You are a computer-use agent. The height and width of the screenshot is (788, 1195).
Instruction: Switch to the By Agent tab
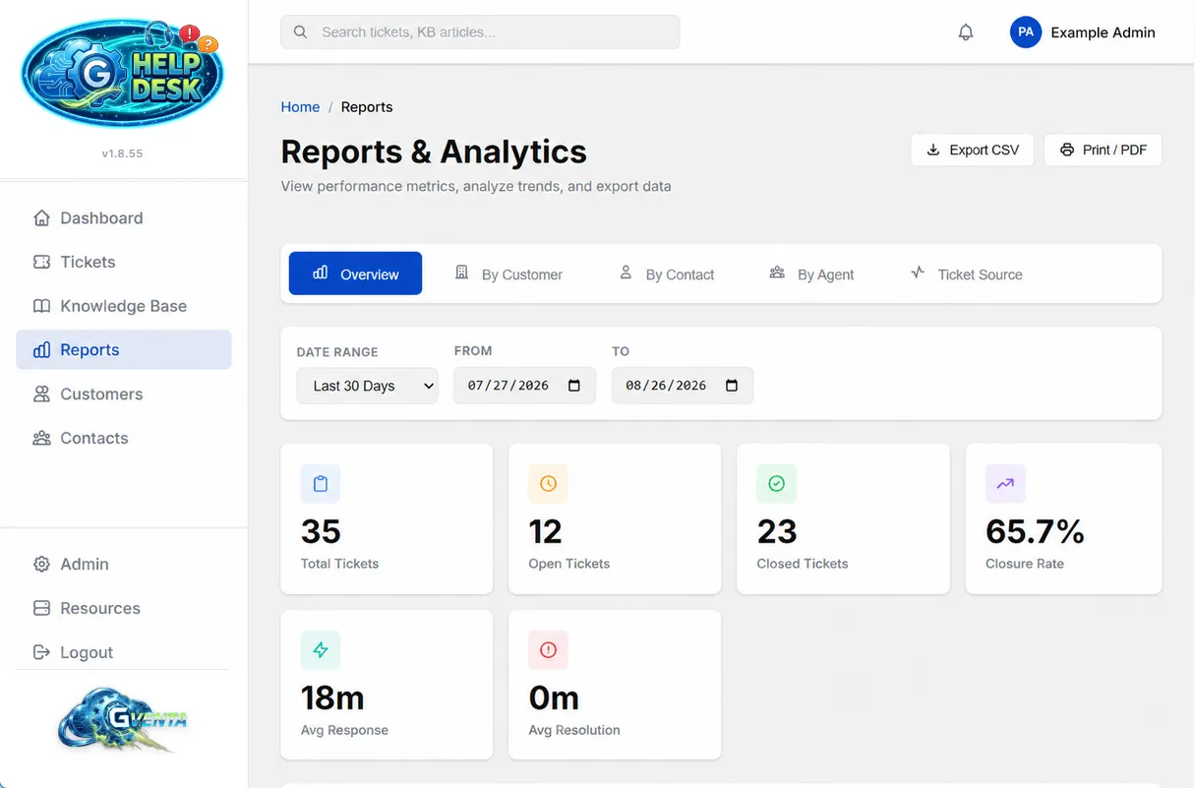click(811, 274)
